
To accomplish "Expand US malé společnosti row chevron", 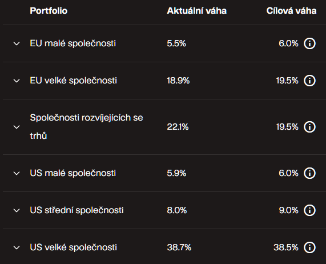I will click(x=17, y=173).
